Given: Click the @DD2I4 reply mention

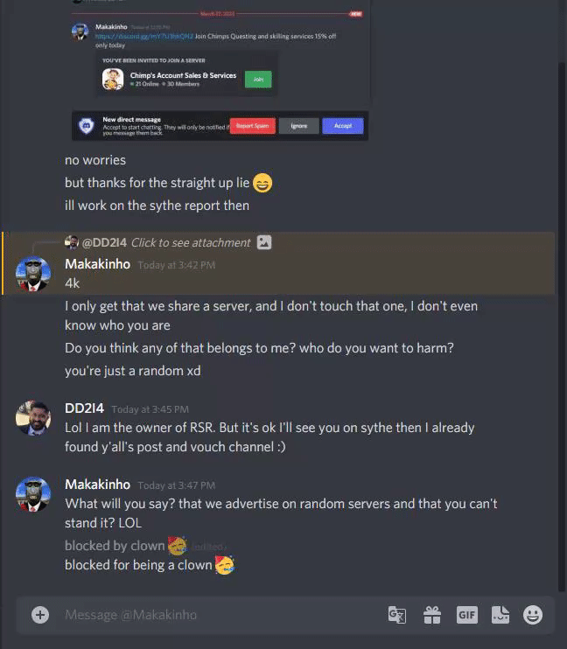Looking at the screenshot, I should (x=104, y=242).
